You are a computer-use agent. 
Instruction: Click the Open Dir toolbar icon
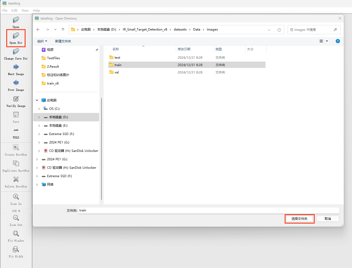point(16,36)
